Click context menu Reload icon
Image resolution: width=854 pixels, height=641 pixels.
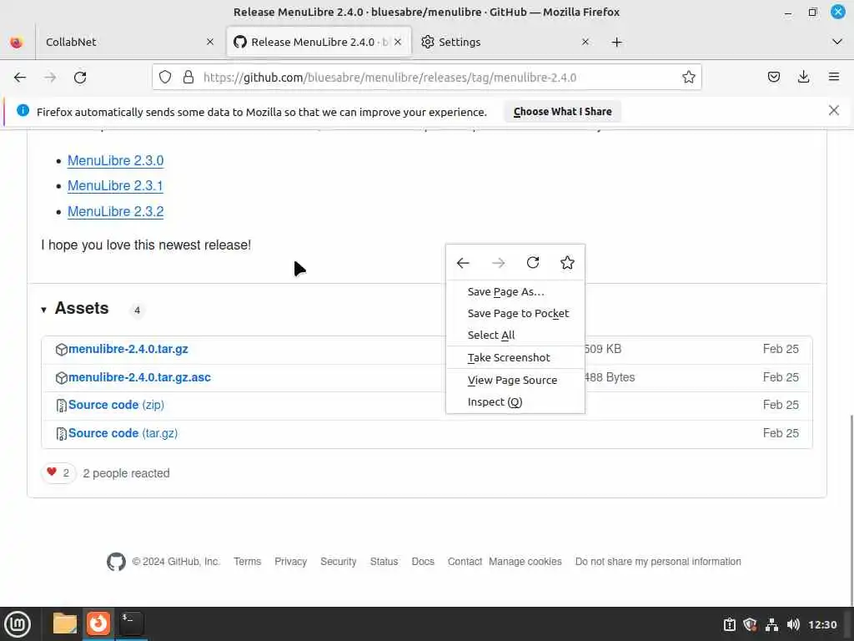(x=533, y=263)
